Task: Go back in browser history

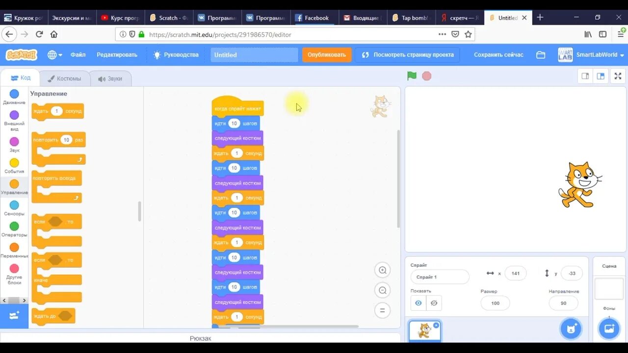Action: coord(9,34)
